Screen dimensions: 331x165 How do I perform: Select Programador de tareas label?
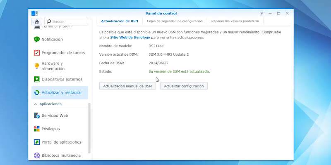tap(63, 53)
